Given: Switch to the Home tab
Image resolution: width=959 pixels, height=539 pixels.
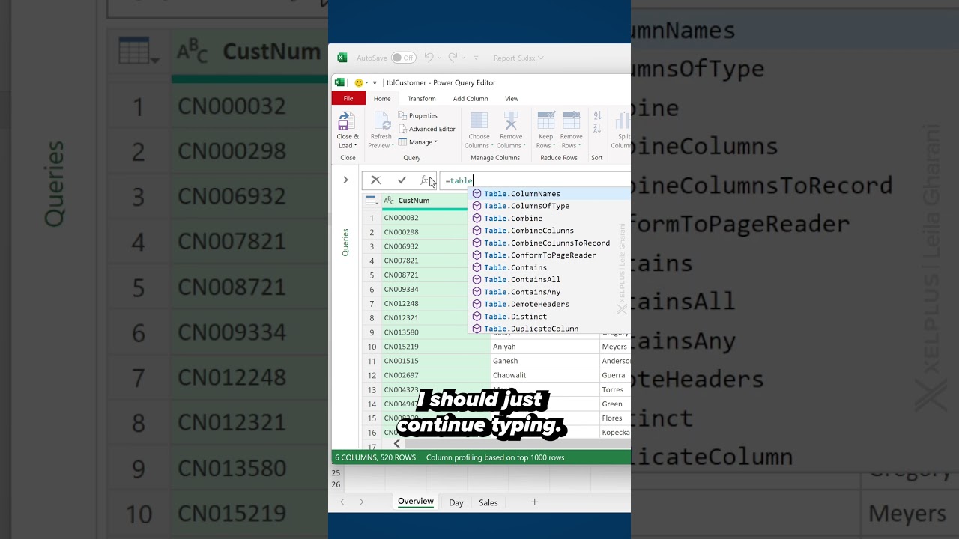Looking at the screenshot, I should [x=382, y=98].
